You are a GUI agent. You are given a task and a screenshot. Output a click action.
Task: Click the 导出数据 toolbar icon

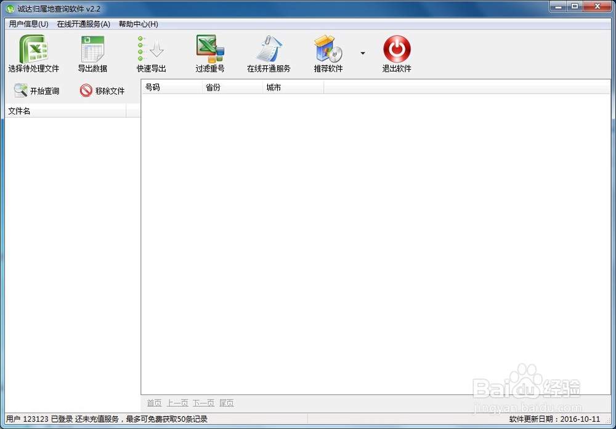point(93,49)
